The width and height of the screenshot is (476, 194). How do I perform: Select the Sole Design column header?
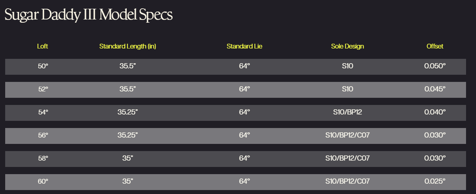347,46
